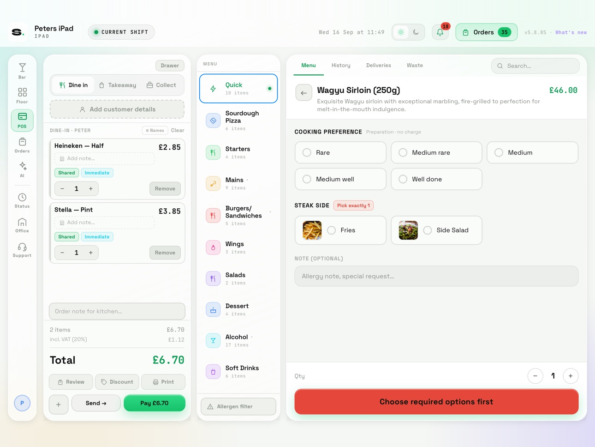The image size is (595, 447).
Task: Go to Orders in the sidebar
Action: [22, 145]
